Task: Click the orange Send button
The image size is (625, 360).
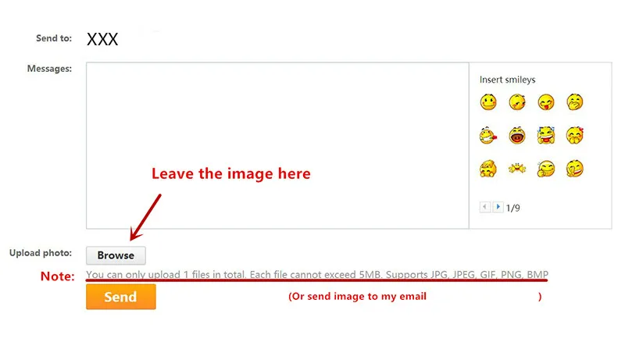Action: (121, 297)
